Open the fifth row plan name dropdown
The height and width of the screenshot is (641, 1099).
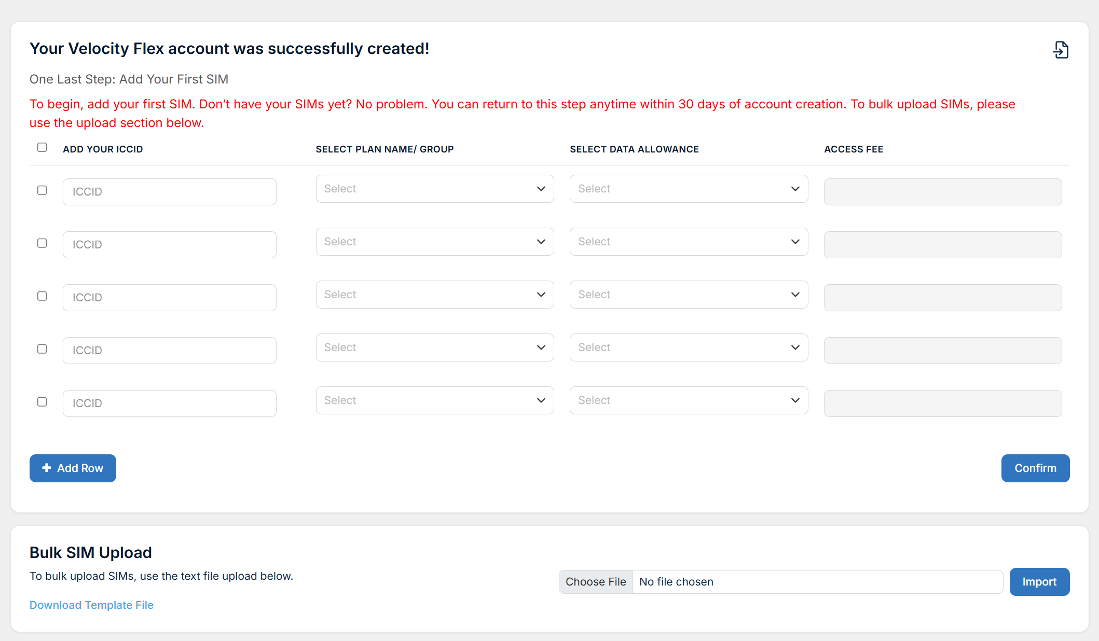pyautogui.click(x=435, y=400)
